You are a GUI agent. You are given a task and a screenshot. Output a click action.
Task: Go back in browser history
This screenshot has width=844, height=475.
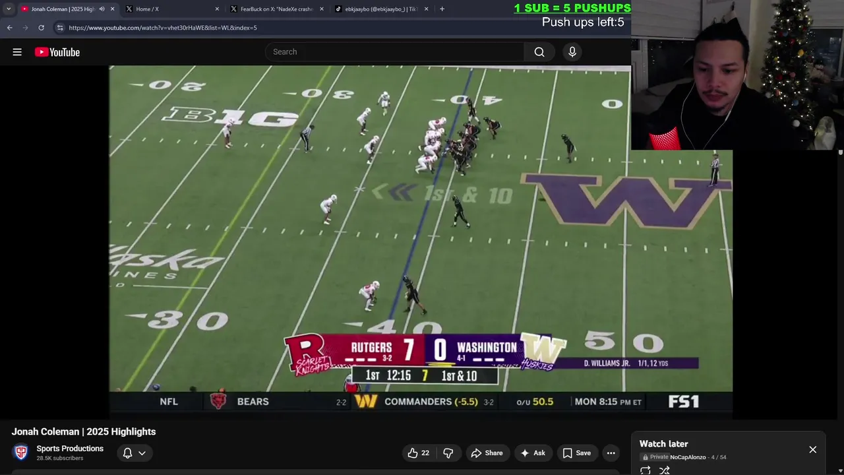coord(9,28)
